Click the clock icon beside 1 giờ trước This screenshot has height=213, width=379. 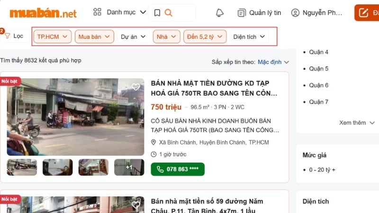point(153,154)
